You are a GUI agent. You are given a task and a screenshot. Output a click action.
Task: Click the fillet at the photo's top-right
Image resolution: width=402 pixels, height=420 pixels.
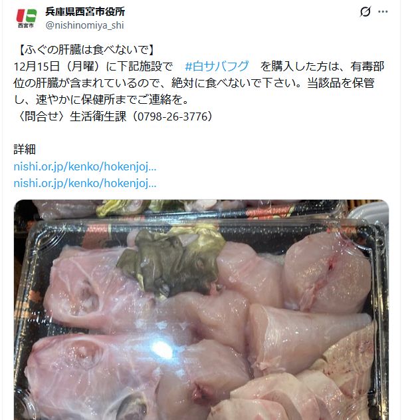tap(328, 273)
